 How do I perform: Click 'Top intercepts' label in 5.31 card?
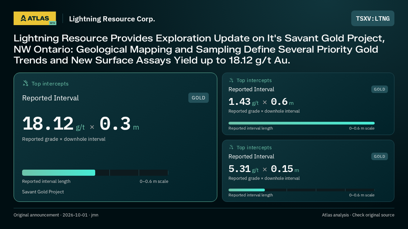254,148
